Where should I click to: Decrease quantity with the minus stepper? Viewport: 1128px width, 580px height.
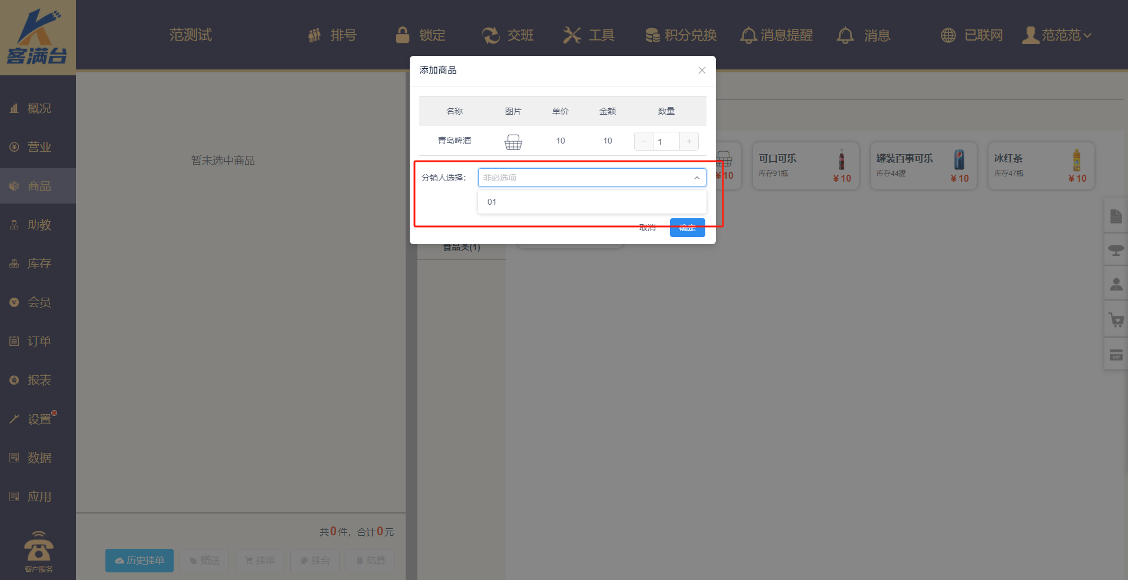click(x=643, y=141)
